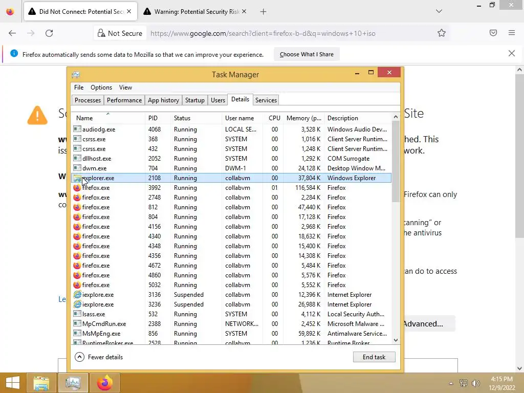Sort by the PID column header
The image size is (524, 393).
point(158,118)
